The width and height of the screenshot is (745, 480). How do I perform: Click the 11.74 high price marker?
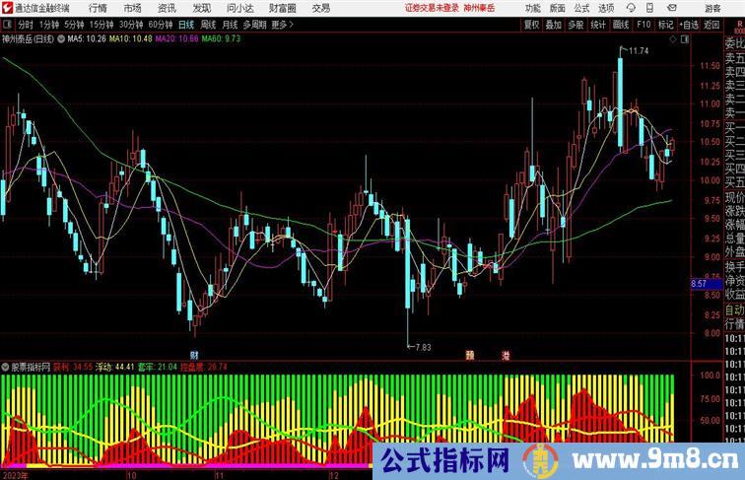pyautogui.click(x=639, y=50)
